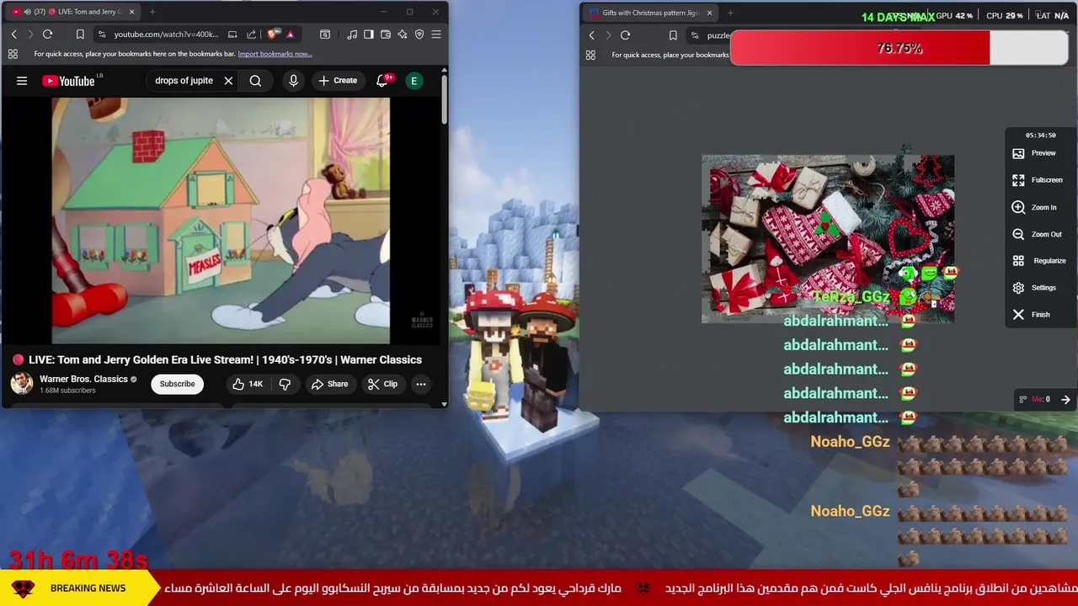Click the Create button
The image size is (1078, 606).
[338, 81]
